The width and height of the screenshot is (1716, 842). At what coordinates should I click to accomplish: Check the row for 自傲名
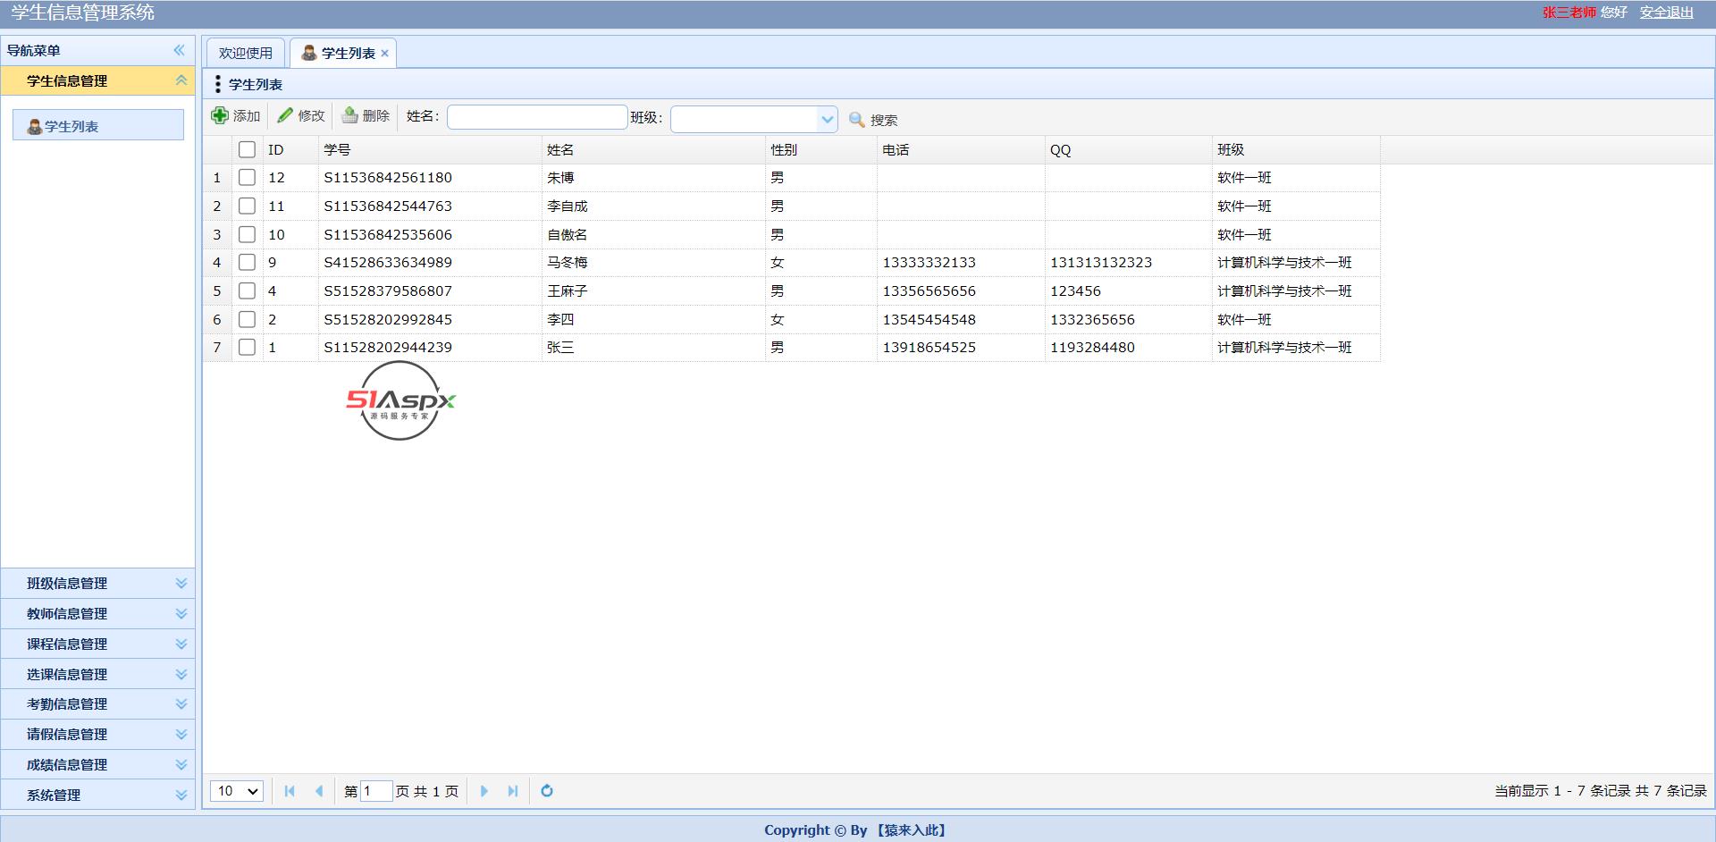(x=248, y=234)
